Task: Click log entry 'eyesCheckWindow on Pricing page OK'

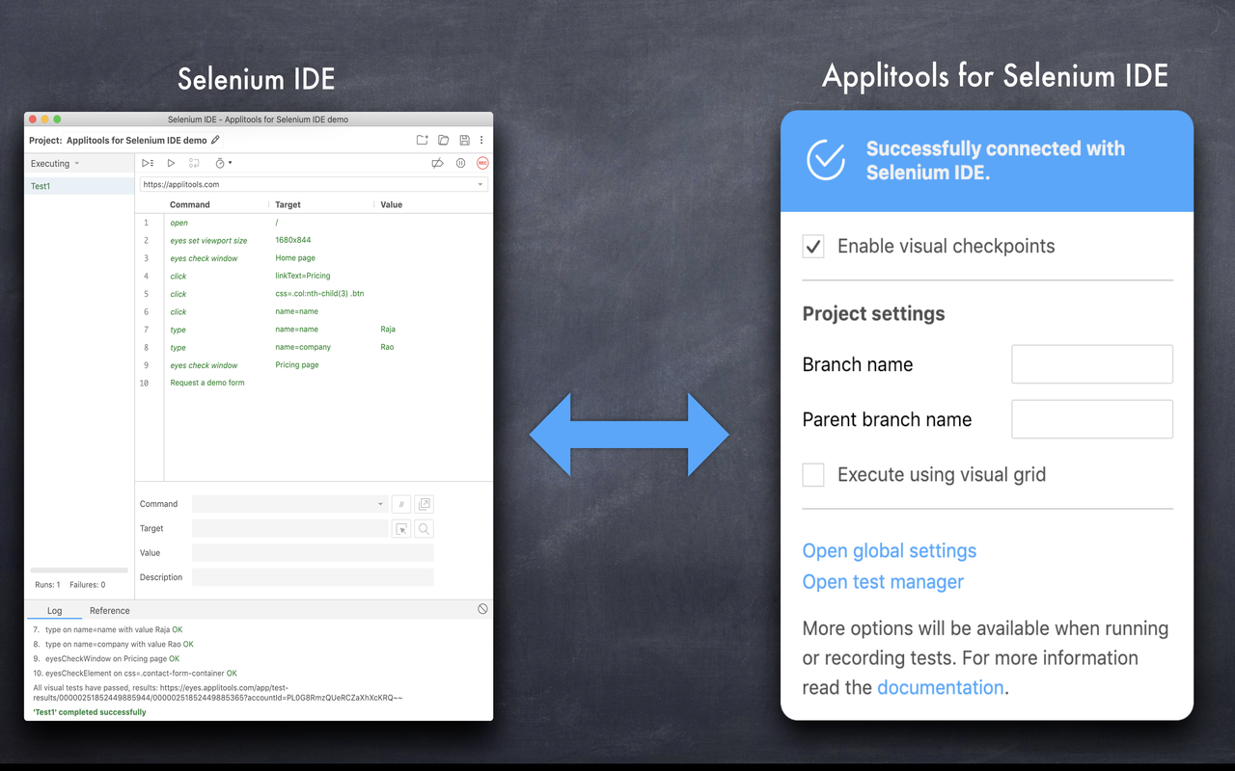Action: tap(112, 659)
